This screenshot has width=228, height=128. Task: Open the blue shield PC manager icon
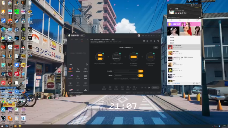(x=3, y=20)
